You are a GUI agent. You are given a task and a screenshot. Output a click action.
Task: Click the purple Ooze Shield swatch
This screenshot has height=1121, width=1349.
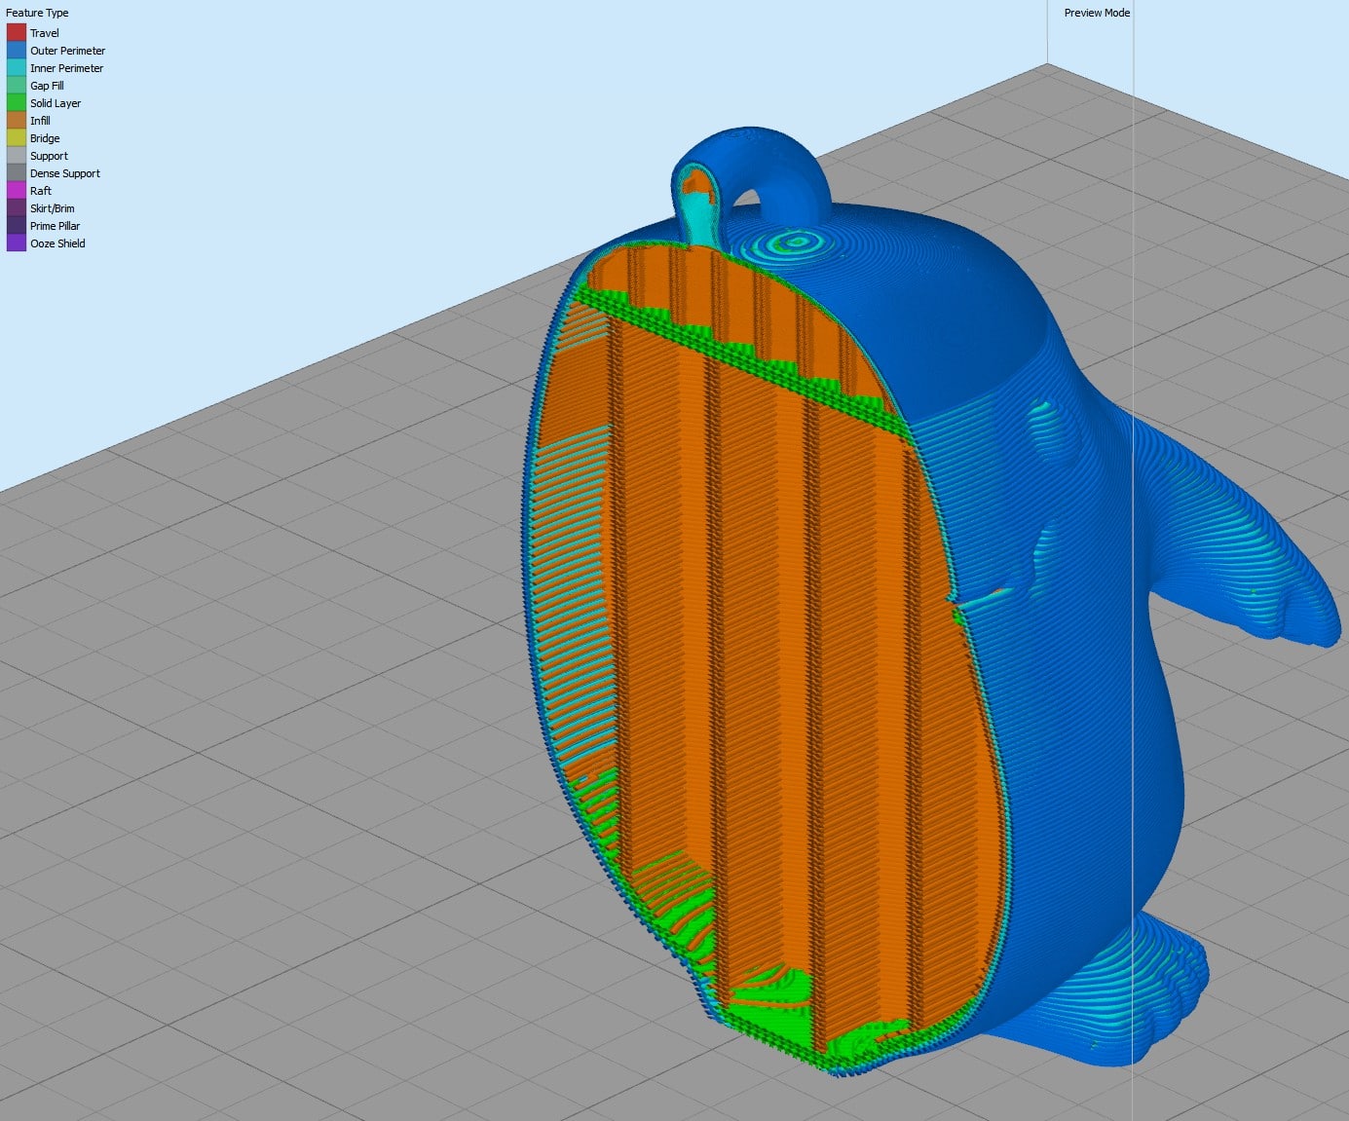tap(17, 243)
